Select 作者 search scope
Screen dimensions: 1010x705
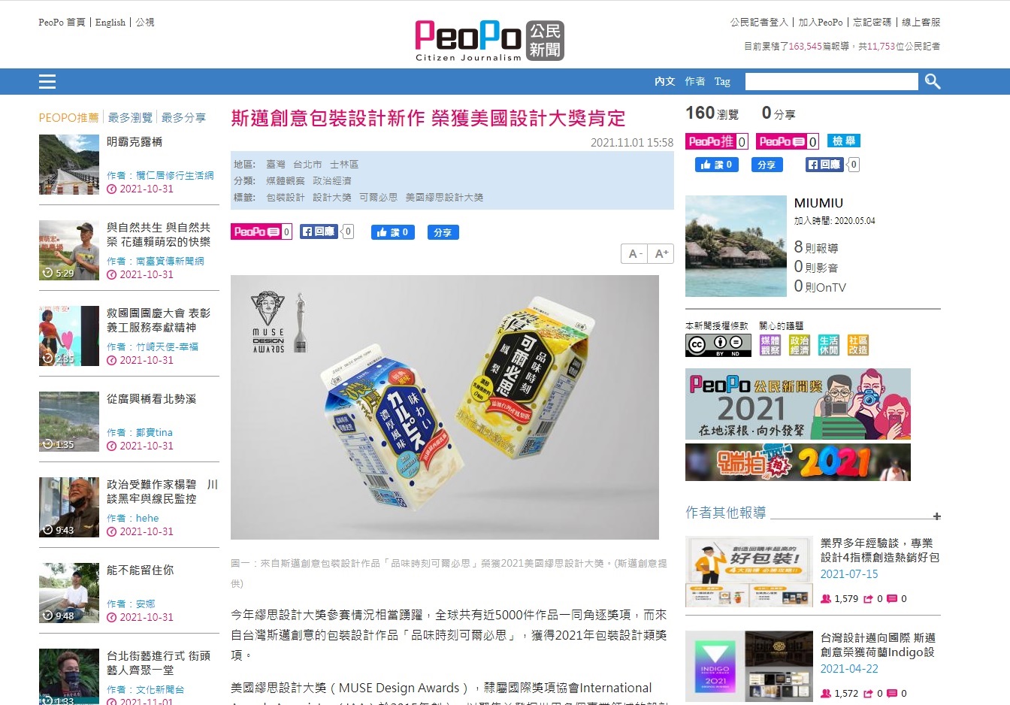pyautogui.click(x=694, y=81)
